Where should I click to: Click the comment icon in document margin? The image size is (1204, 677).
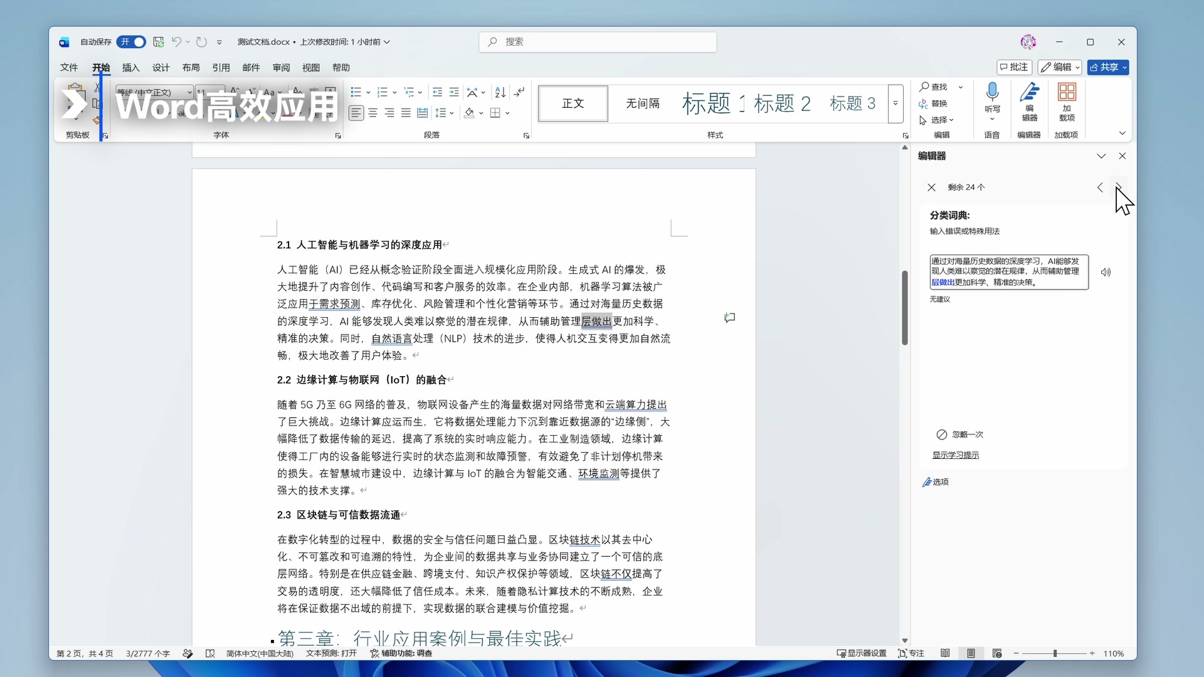click(x=729, y=318)
